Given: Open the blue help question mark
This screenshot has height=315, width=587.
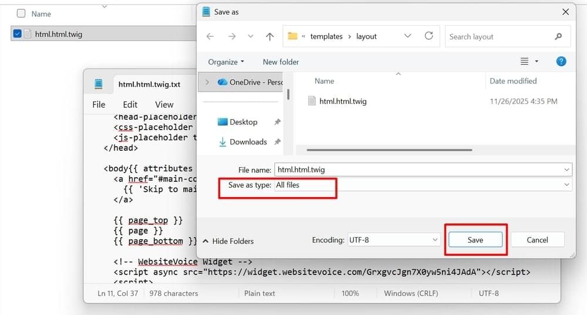Looking at the screenshot, I should tap(561, 62).
